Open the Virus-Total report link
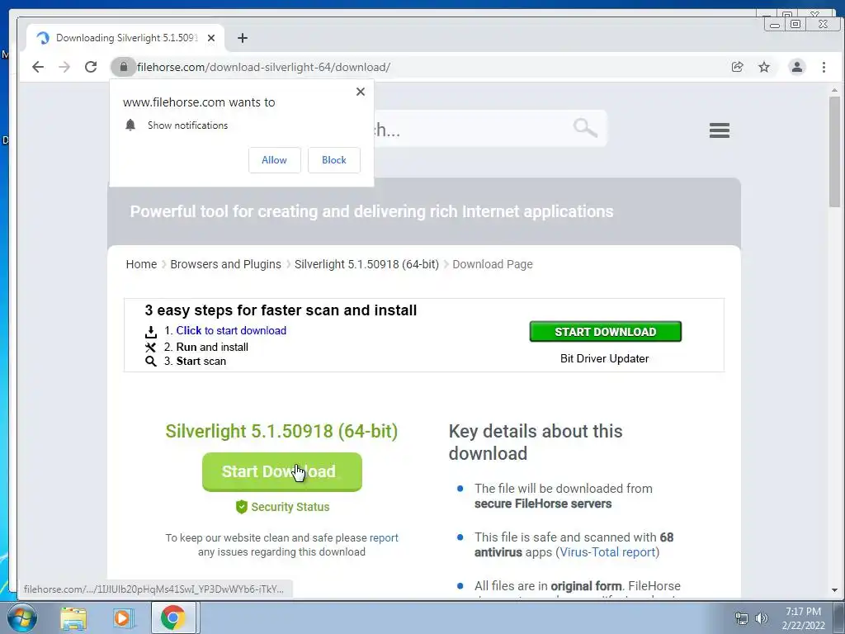The width and height of the screenshot is (845, 634). 607,552
